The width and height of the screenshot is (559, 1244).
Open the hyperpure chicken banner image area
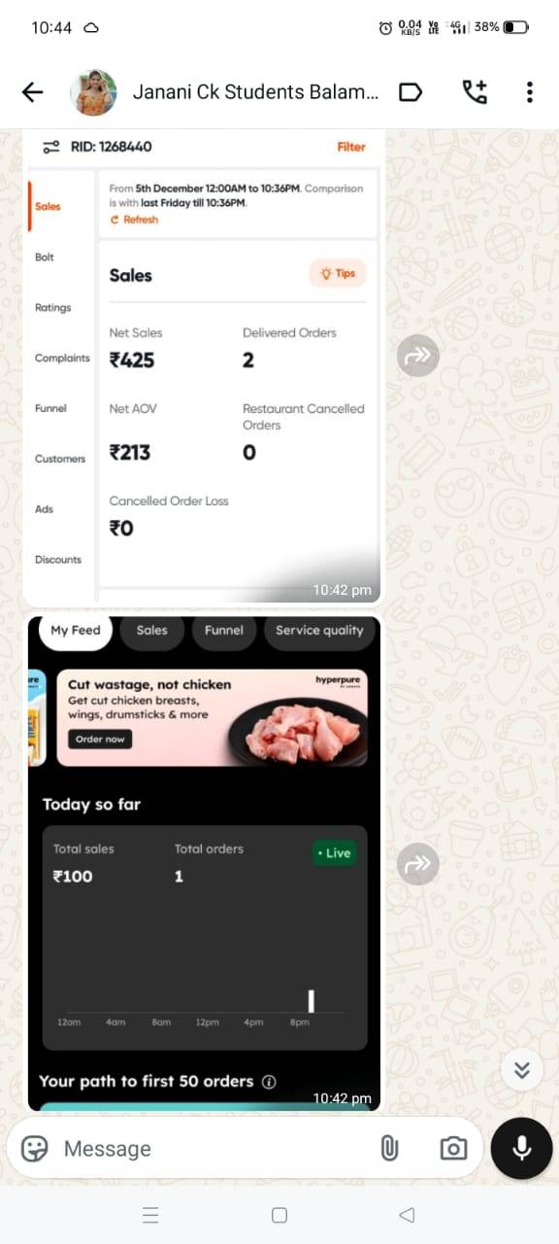212,717
